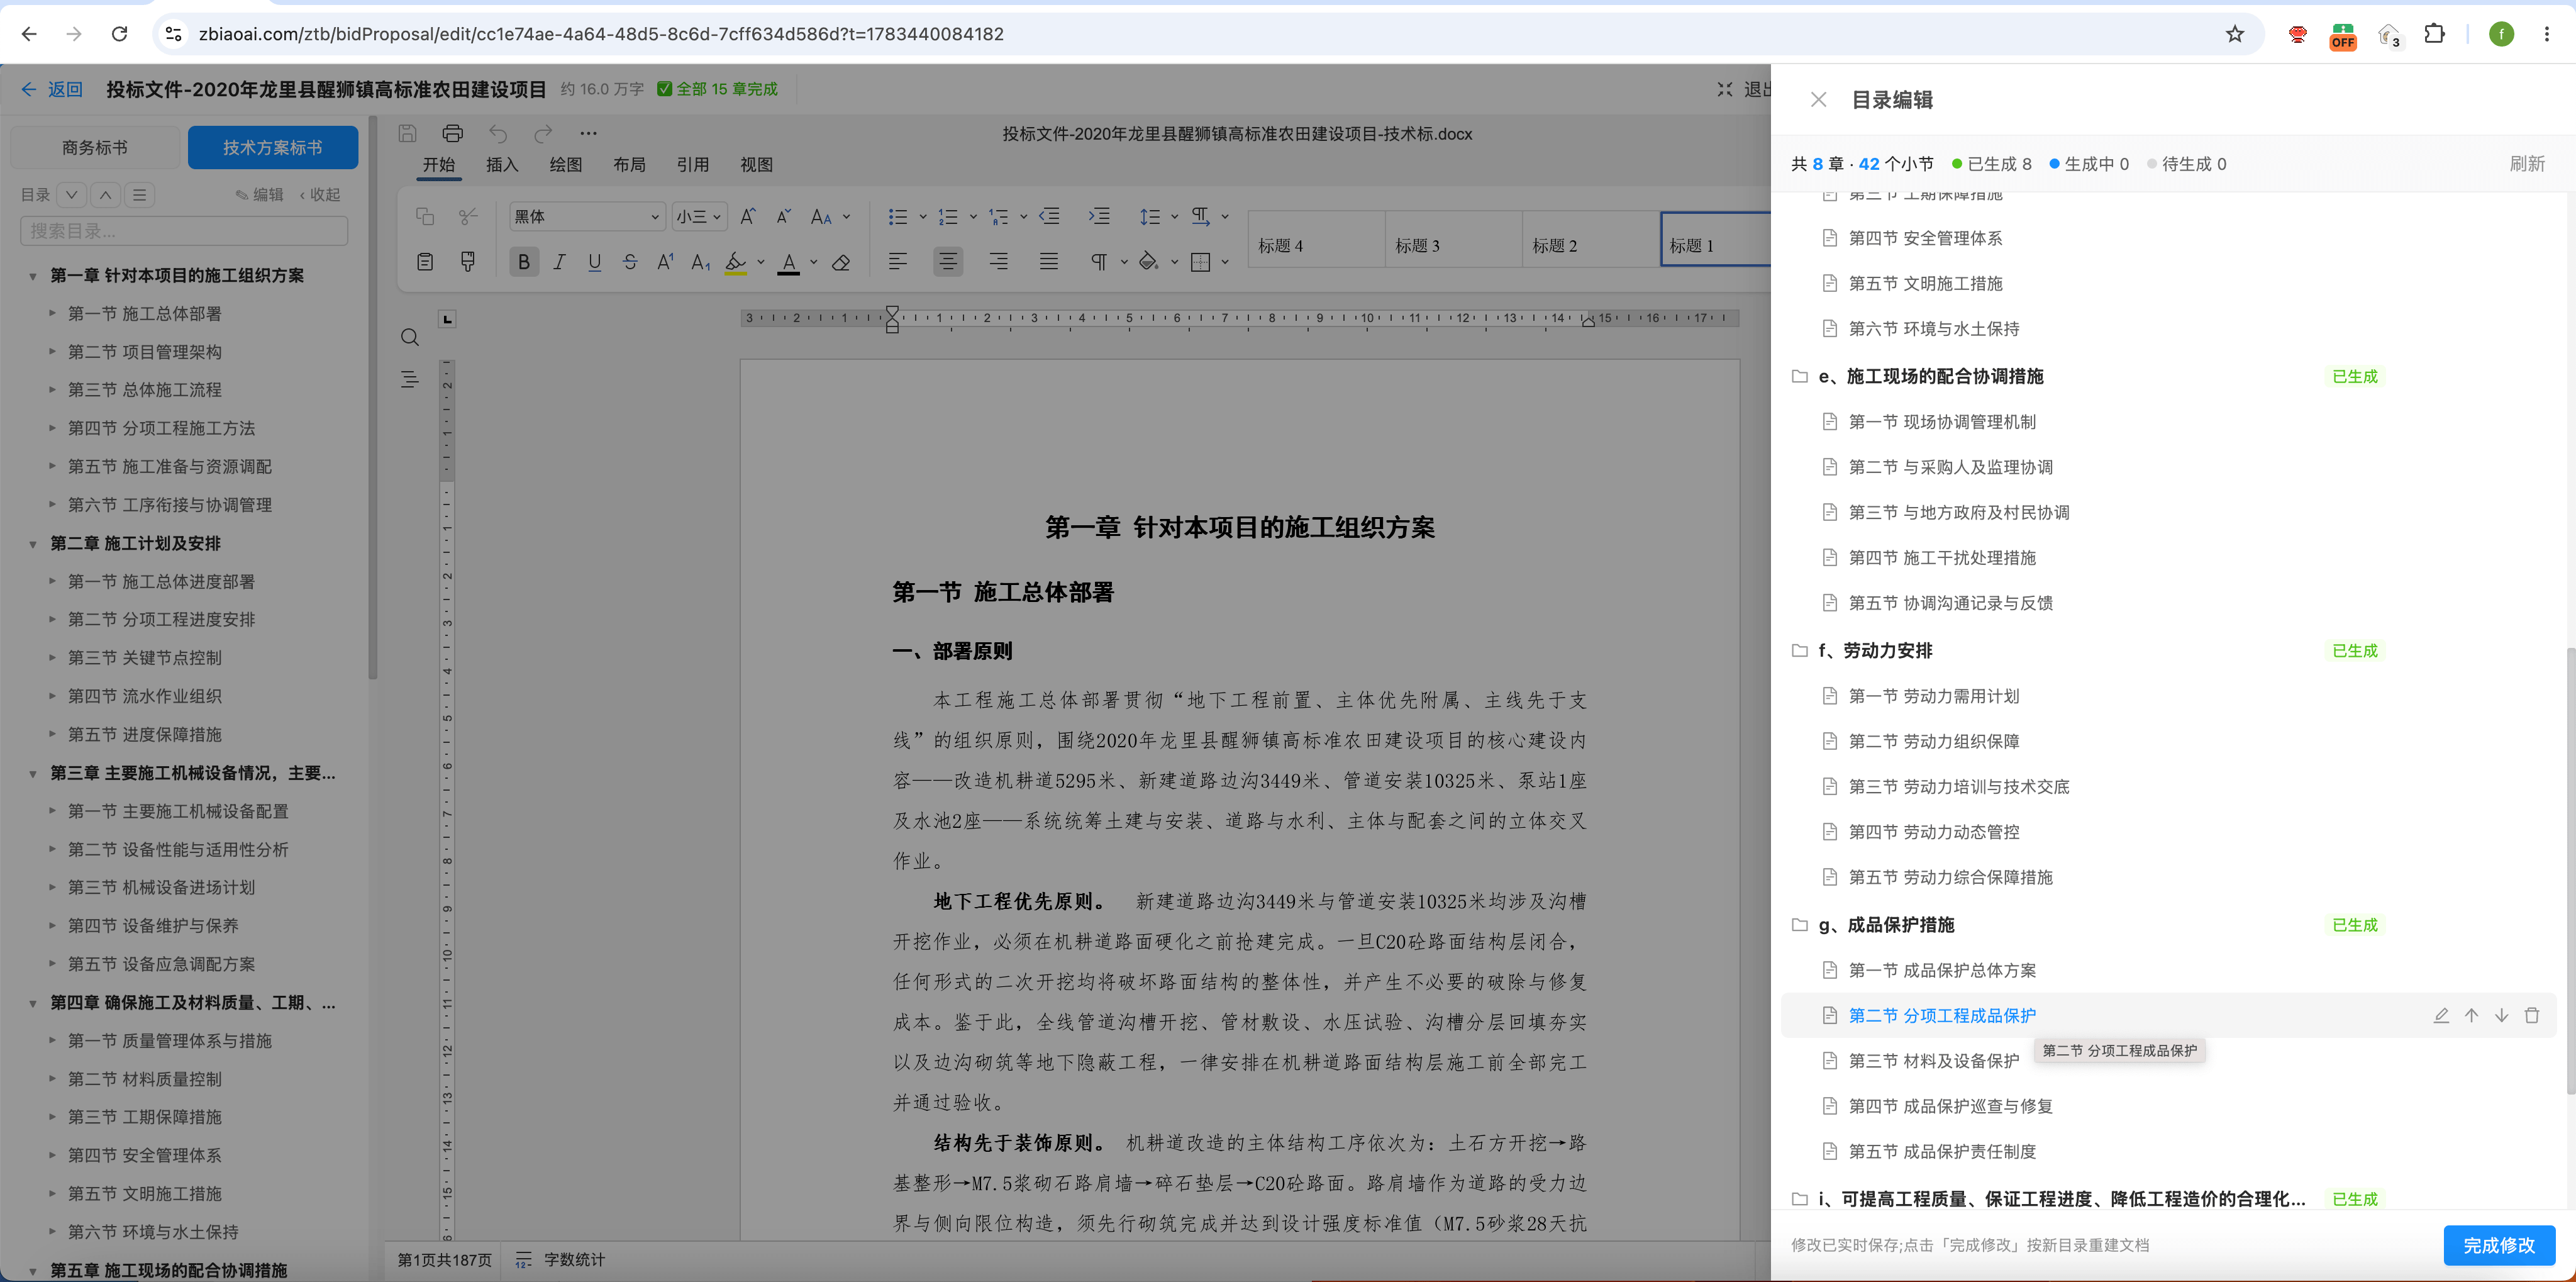The height and width of the screenshot is (1282, 2576).
Task: Switch to the 插入 ribbon tab
Action: click(502, 165)
